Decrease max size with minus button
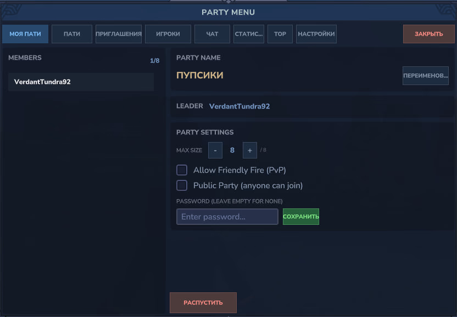This screenshot has width=457, height=317. (215, 150)
